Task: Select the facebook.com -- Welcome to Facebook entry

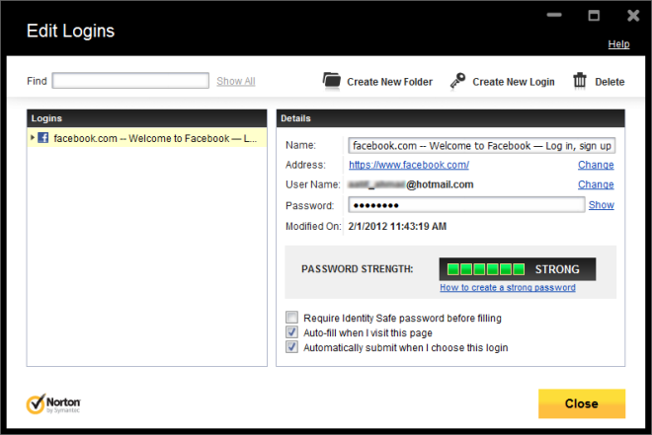Action: point(147,138)
